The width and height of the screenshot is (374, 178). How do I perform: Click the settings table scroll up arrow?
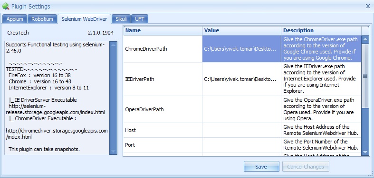pyautogui.click(x=365, y=39)
